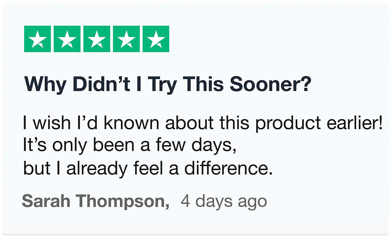Screen dimensions: 392x239
Task: Click the word "Sooner?" in the title
Action: 270,84
